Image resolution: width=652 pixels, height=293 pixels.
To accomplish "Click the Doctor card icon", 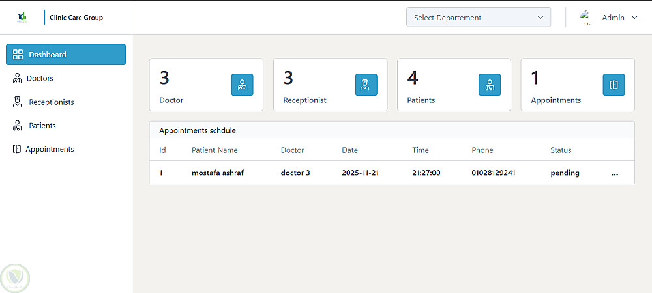I will (x=242, y=85).
